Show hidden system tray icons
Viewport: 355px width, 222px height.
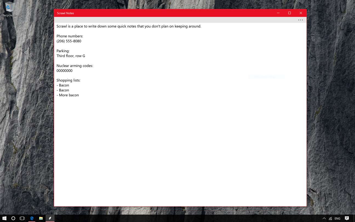(324, 218)
